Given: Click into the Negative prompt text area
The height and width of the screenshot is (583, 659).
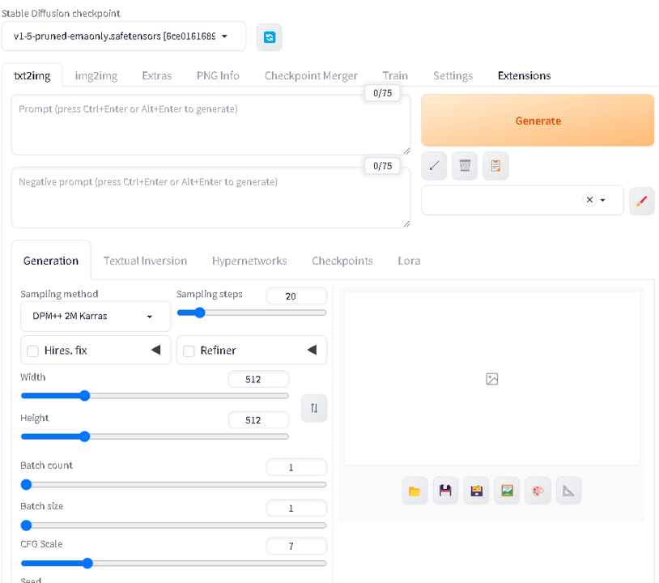Looking at the screenshot, I should click(x=210, y=198).
